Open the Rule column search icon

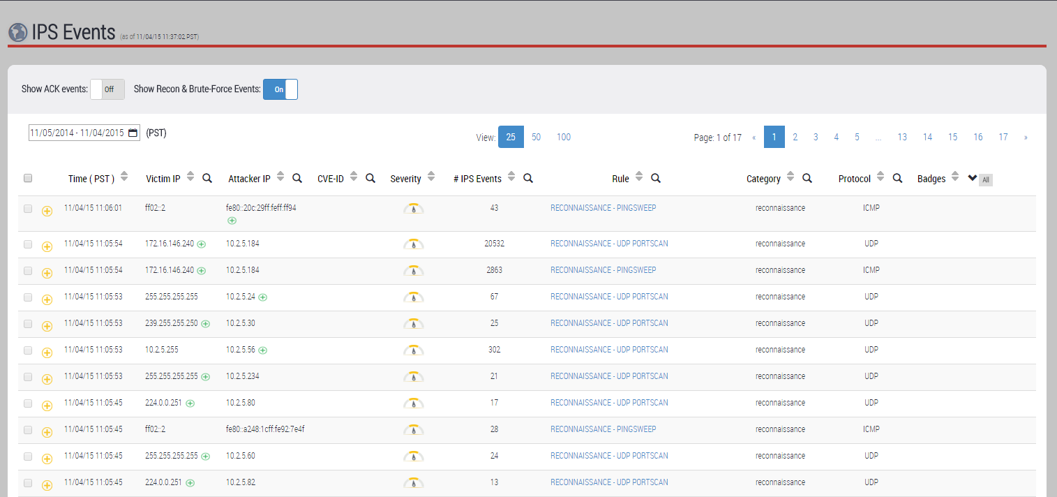tap(656, 178)
